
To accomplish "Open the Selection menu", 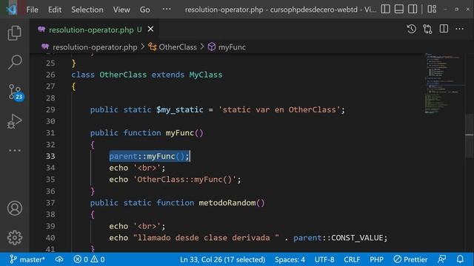I will pos(87,10).
